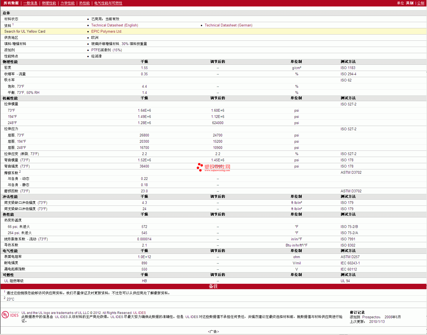Screen dimensions: 427x335
Task: Open Technical Datasheet (German) link
Action: click(x=228, y=25)
